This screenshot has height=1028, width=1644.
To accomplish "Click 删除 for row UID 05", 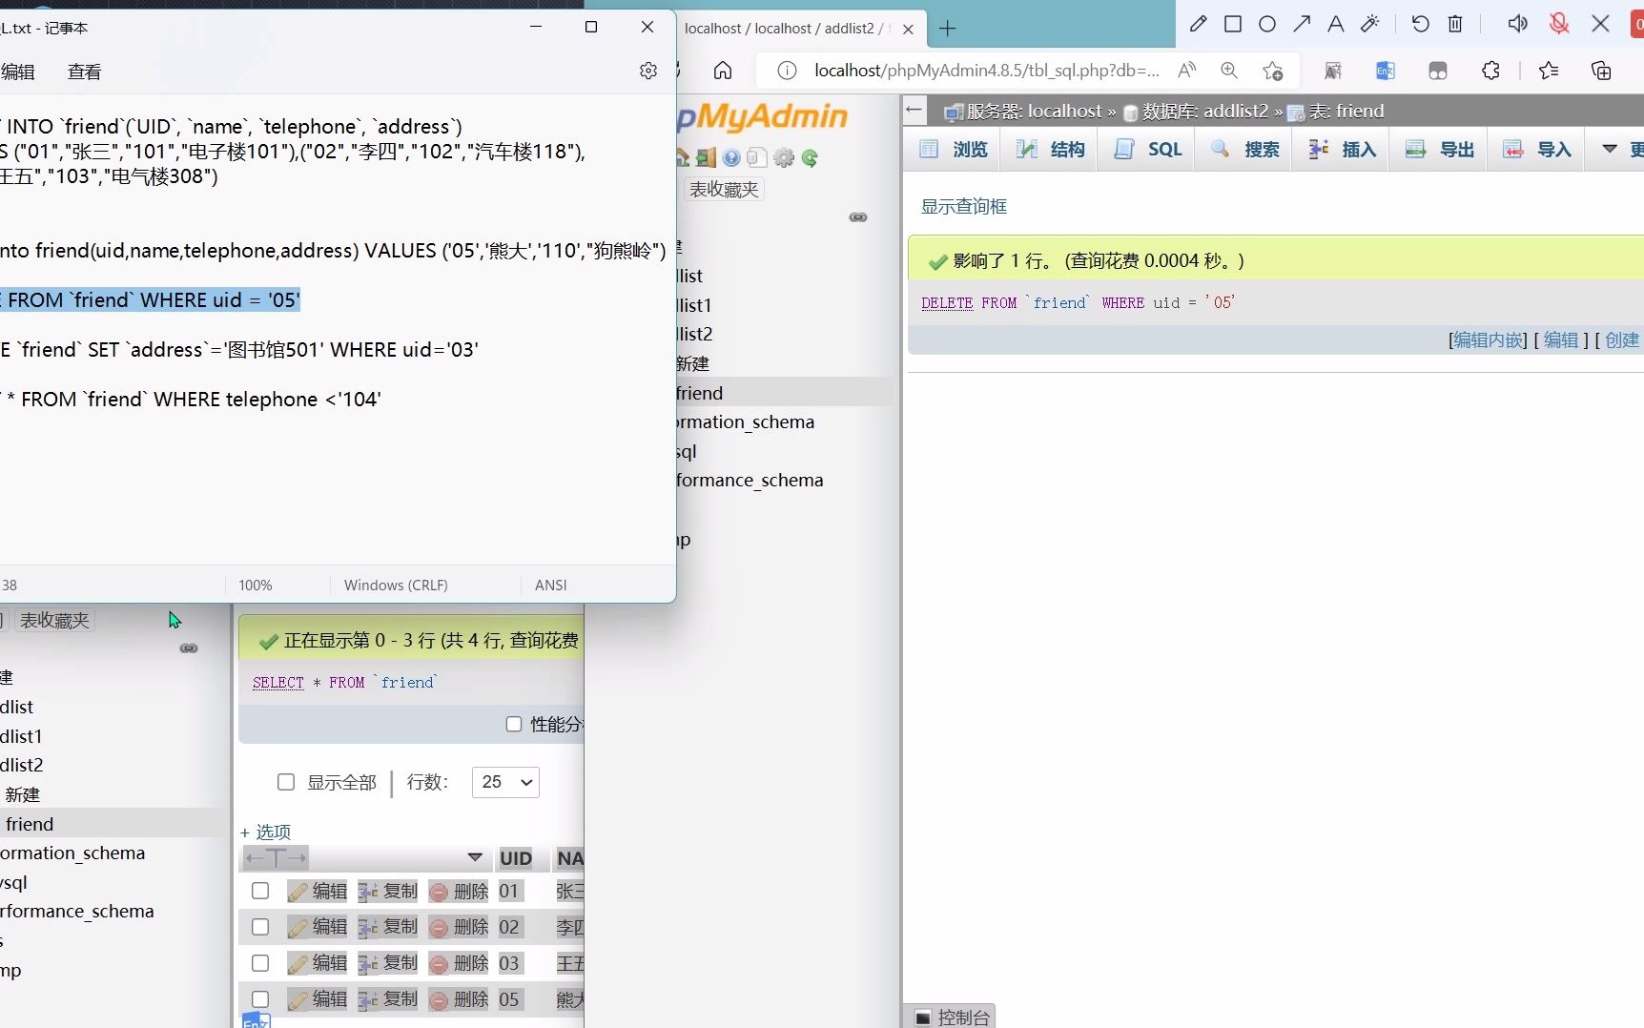I will click(460, 999).
